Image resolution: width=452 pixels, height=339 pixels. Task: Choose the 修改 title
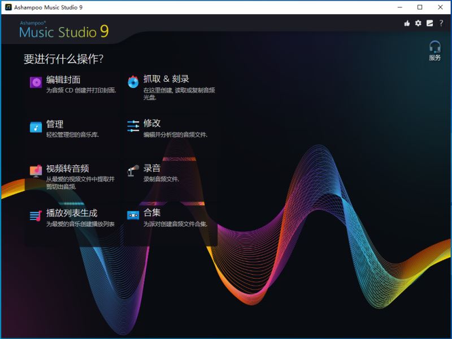152,123
